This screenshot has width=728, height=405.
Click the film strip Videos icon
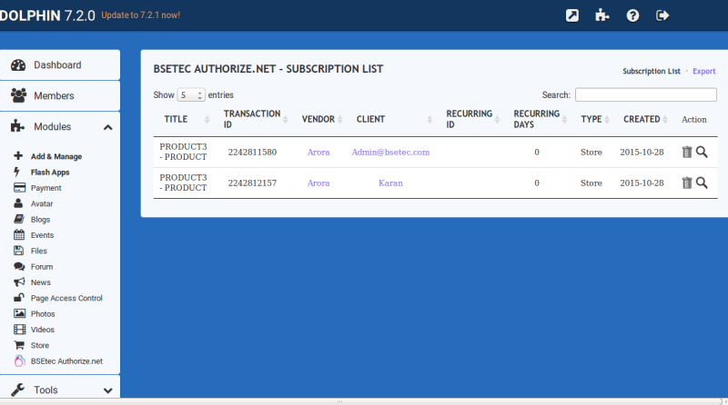pyautogui.click(x=19, y=329)
